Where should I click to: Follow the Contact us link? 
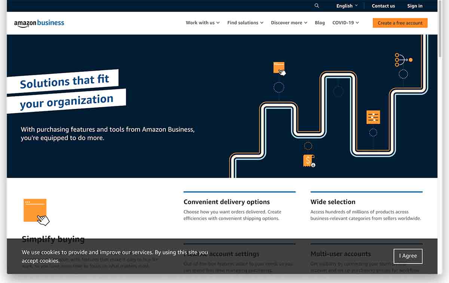[383, 6]
